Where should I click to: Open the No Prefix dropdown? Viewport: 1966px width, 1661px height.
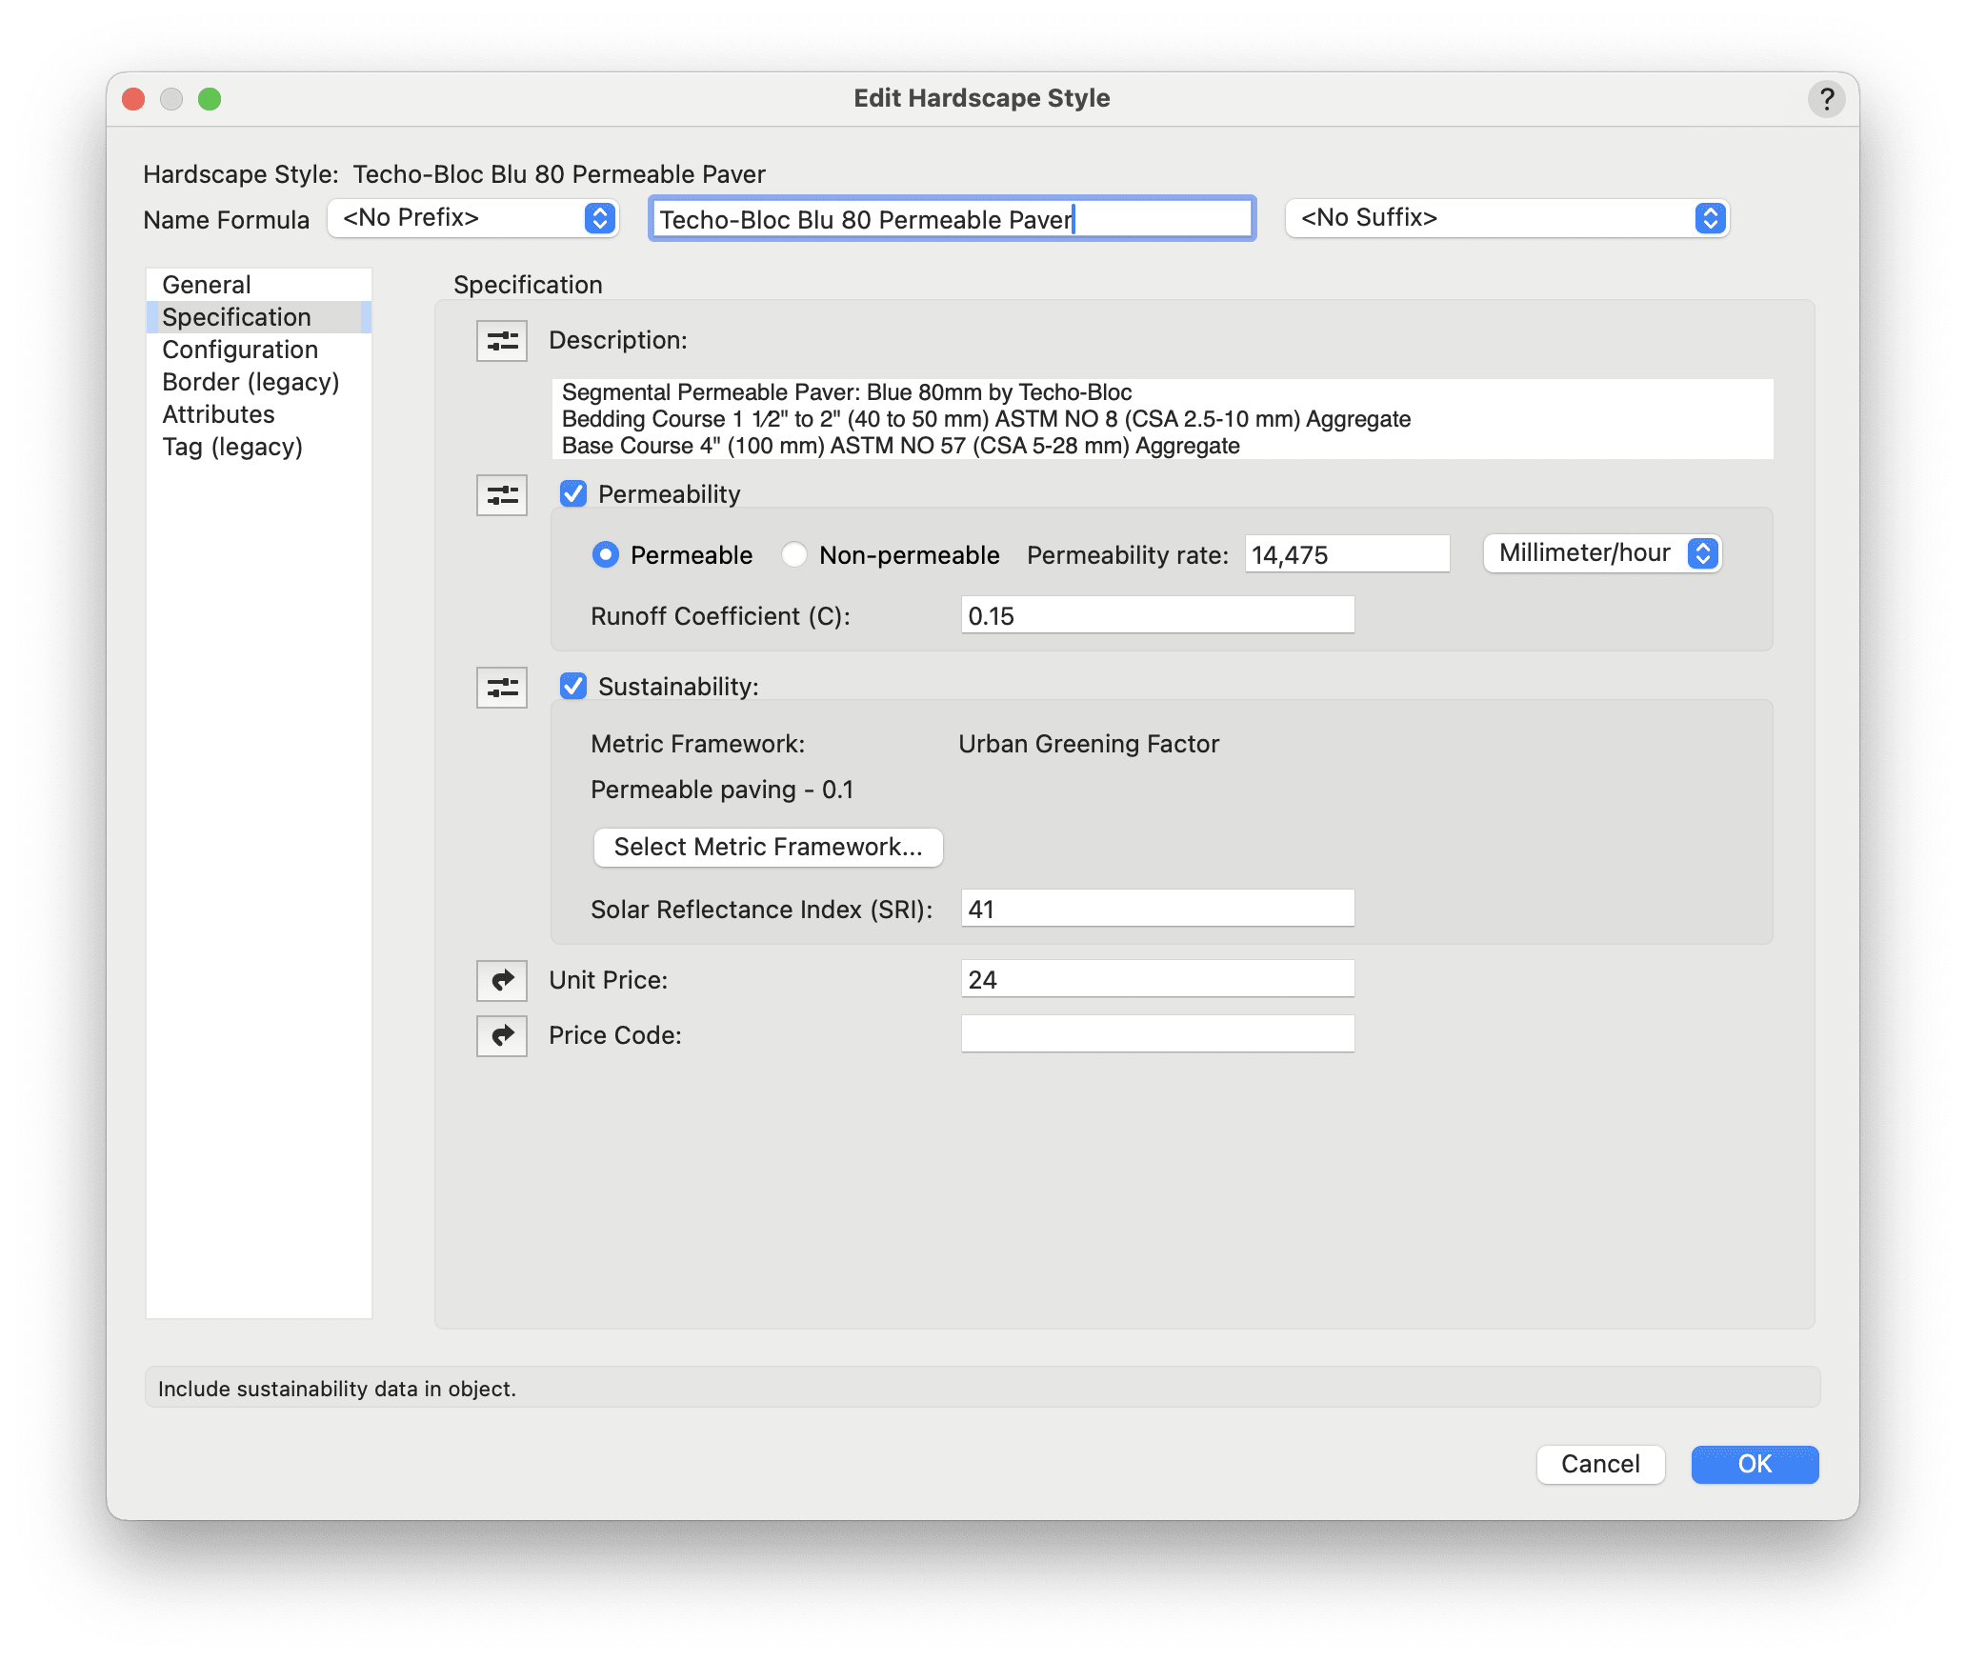pyautogui.click(x=473, y=218)
